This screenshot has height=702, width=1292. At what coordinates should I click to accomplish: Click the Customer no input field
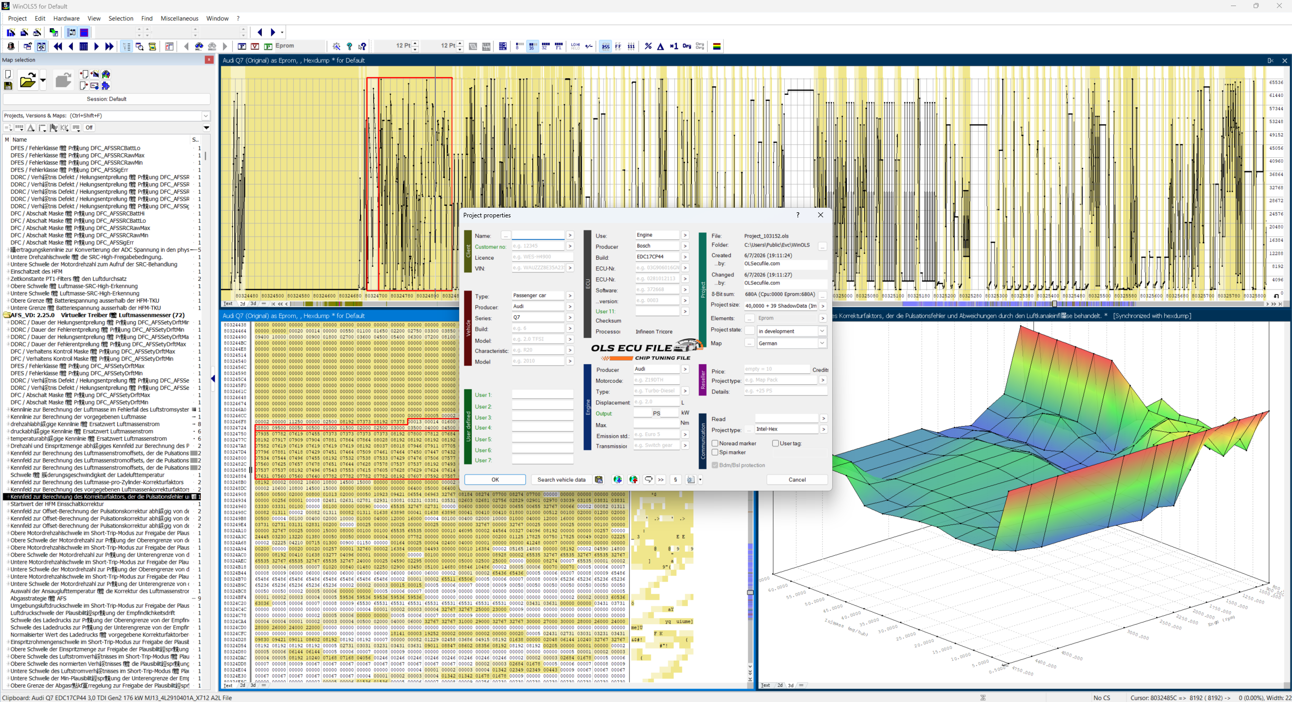[538, 246]
